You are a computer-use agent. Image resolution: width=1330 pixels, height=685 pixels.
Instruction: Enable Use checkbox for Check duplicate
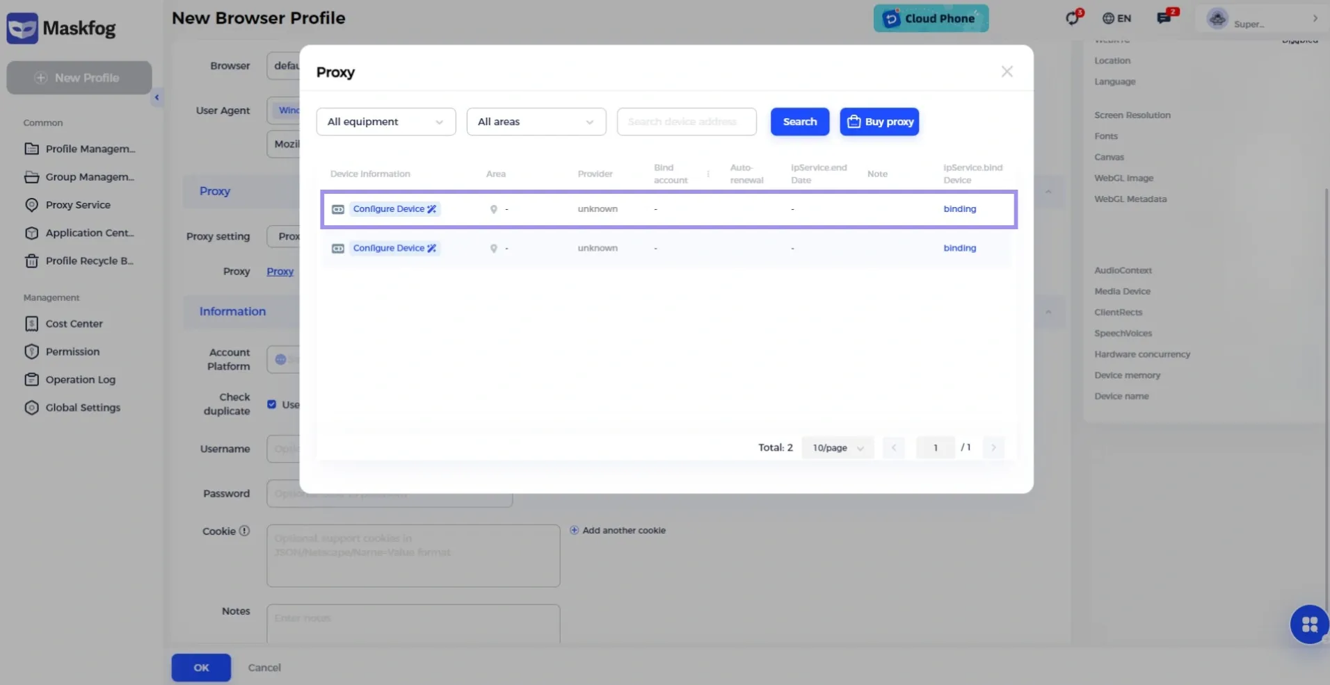pyautogui.click(x=271, y=404)
